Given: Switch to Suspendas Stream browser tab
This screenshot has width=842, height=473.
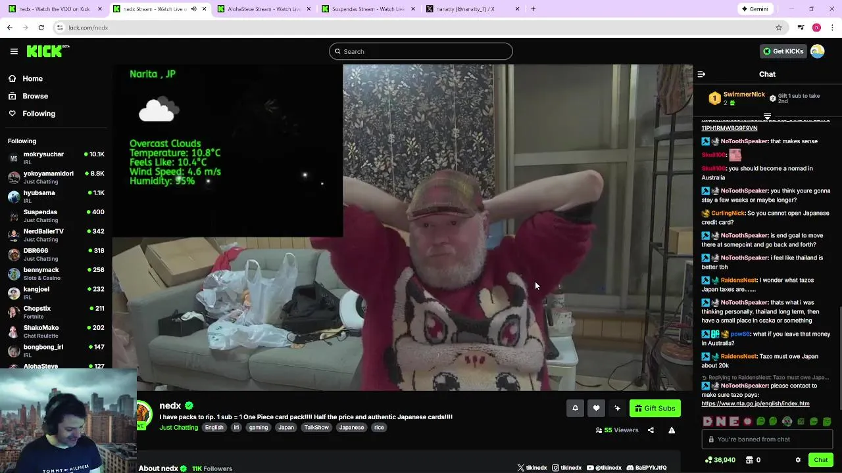Looking at the screenshot, I should [x=368, y=9].
